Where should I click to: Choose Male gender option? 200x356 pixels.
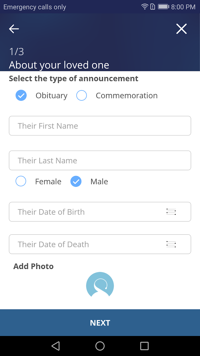(x=76, y=181)
